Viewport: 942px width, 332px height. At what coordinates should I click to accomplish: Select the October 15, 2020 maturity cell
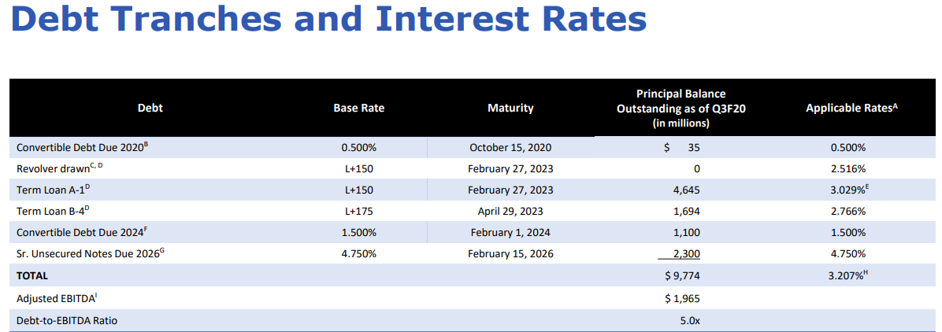coord(510,148)
